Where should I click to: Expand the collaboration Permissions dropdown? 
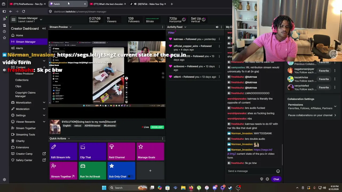(335, 106)
